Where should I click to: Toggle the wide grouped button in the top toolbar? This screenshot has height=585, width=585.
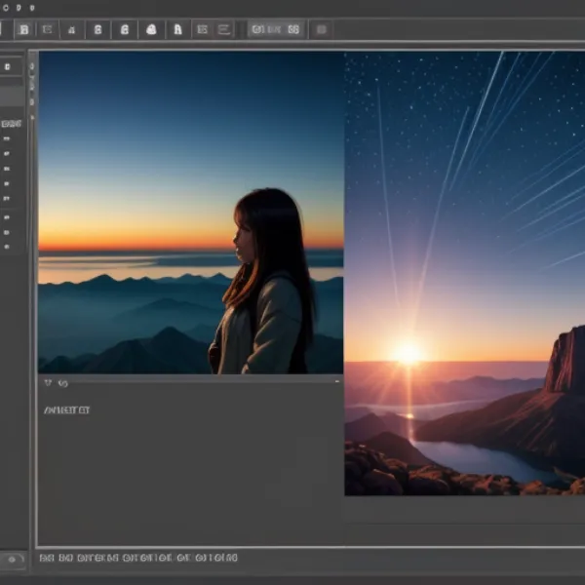point(276,29)
